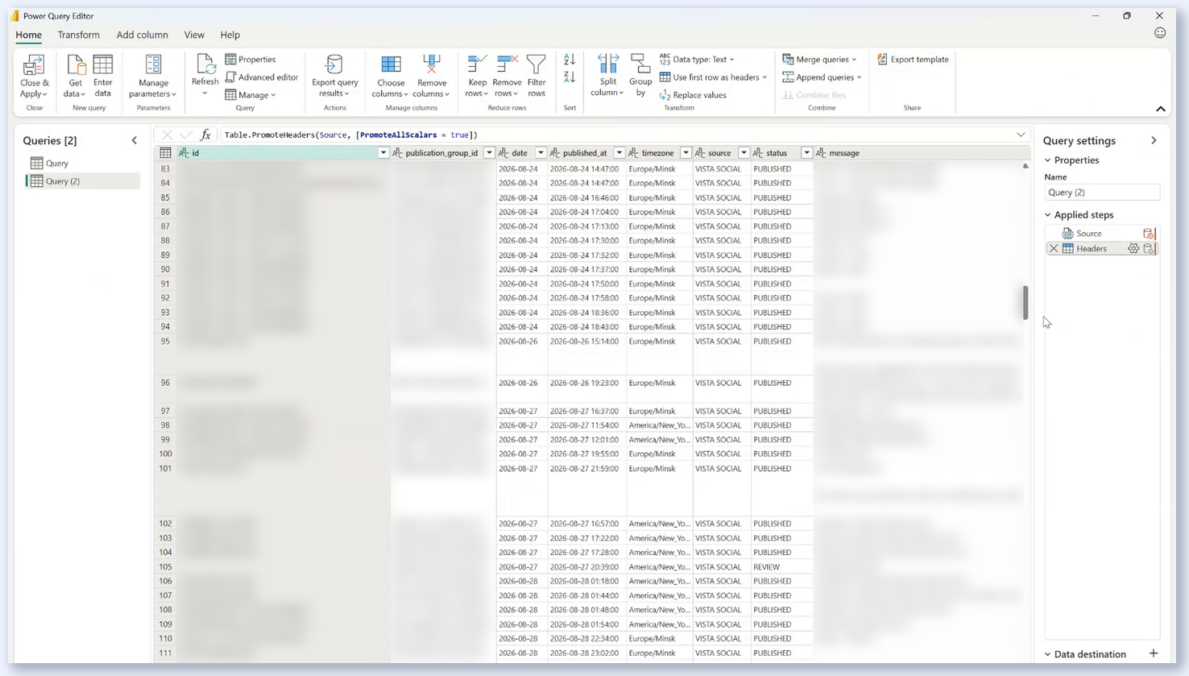The height and width of the screenshot is (676, 1189).
Task: Open the timezone column filter dropdown
Action: click(x=686, y=153)
